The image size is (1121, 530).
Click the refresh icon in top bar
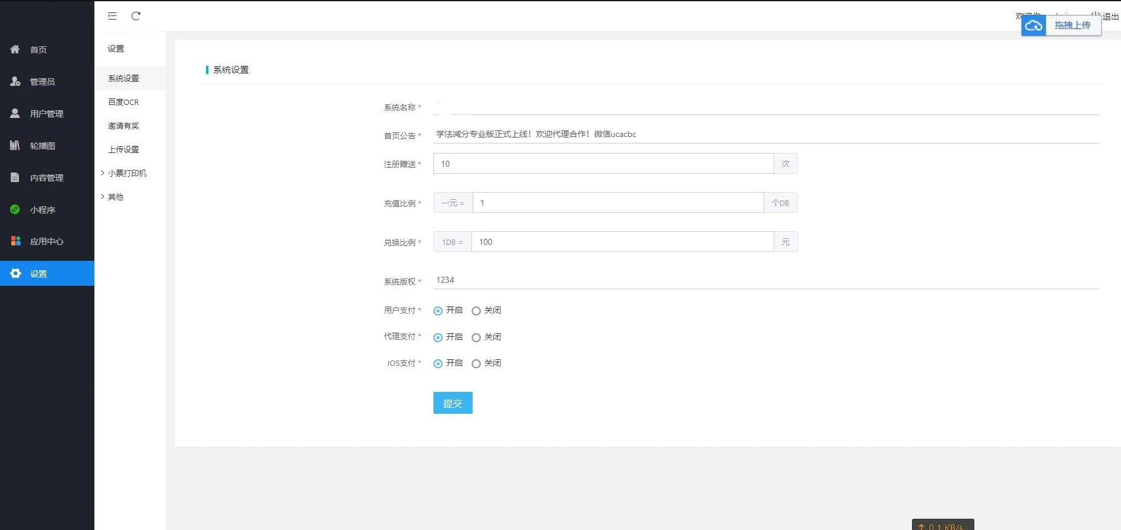pyautogui.click(x=136, y=16)
